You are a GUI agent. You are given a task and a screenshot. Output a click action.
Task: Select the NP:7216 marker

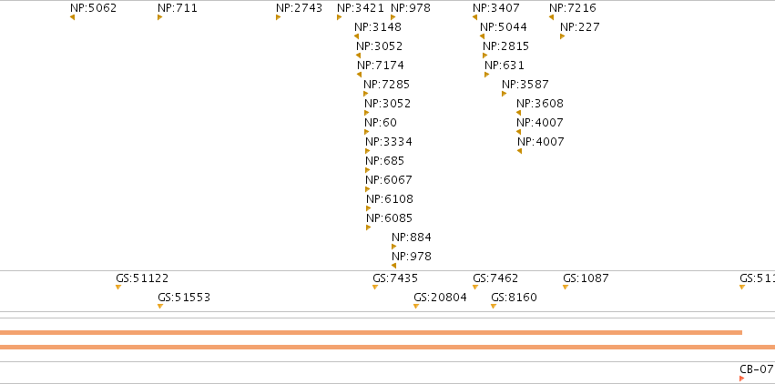point(551,17)
